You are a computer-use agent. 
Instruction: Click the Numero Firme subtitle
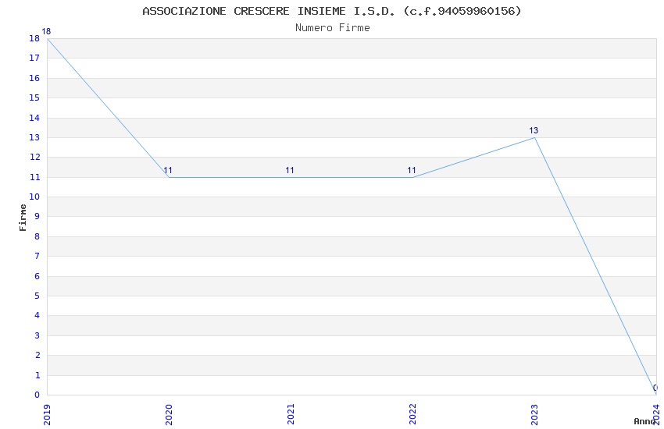coord(333,27)
